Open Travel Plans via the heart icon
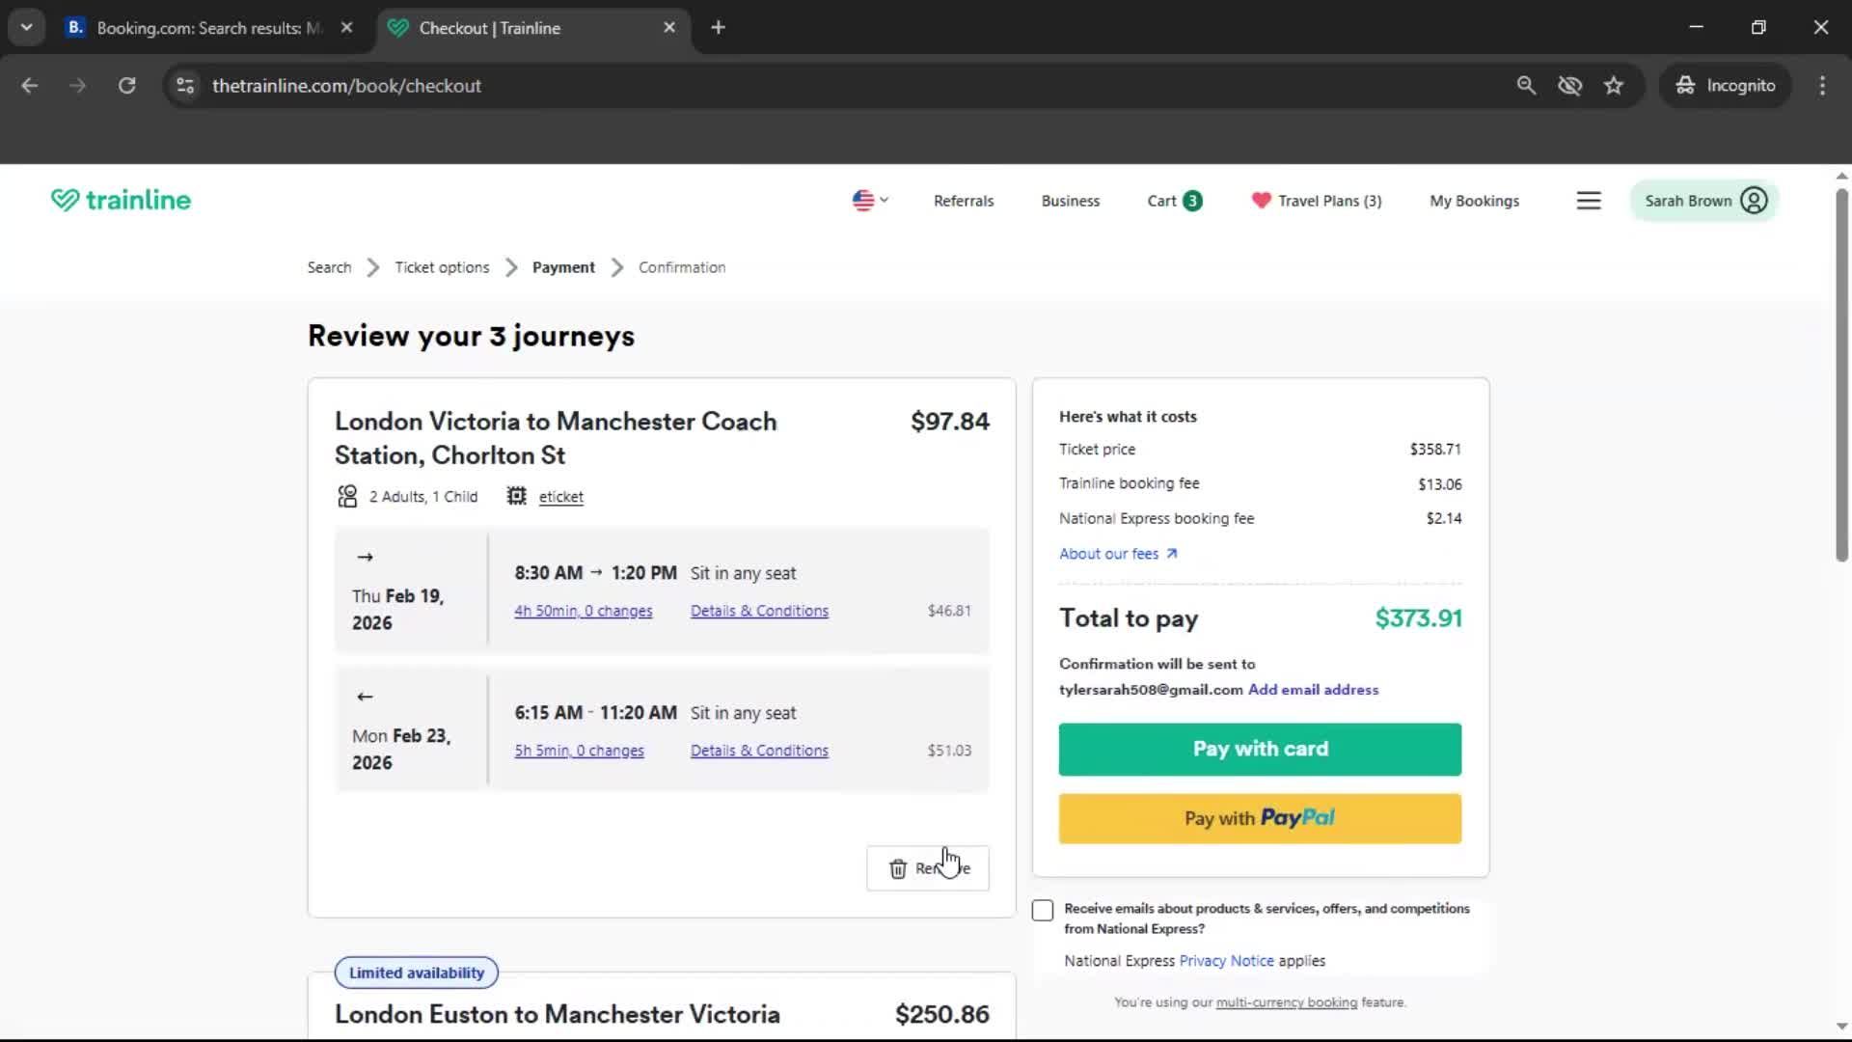This screenshot has height=1042, width=1852. point(1261,201)
